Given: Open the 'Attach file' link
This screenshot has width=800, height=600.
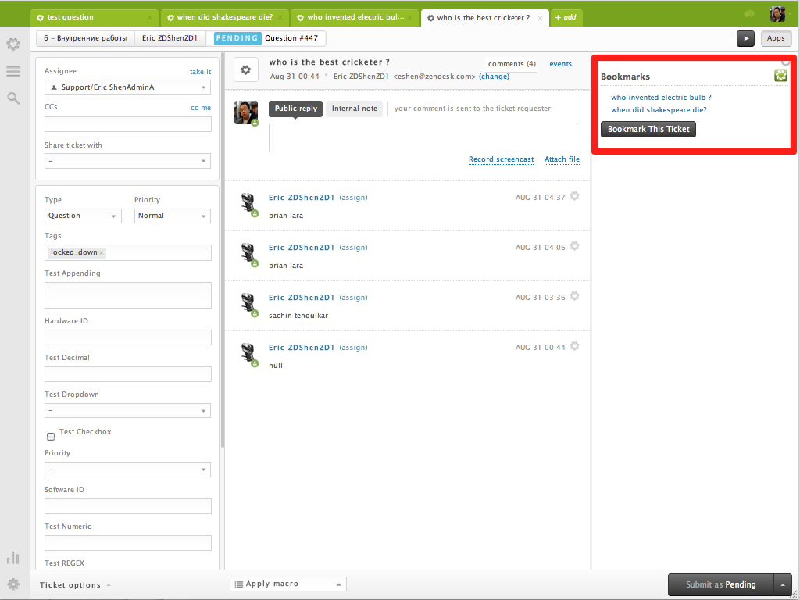Looking at the screenshot, I should click(x=562, y=159).
